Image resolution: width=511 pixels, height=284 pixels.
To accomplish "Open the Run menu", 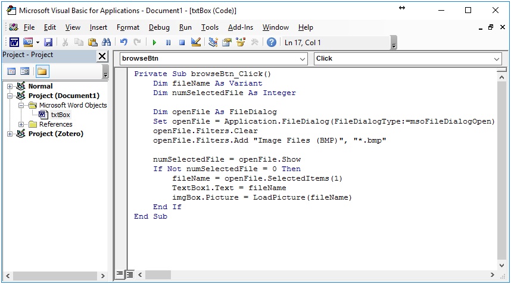I will [185, 27].
